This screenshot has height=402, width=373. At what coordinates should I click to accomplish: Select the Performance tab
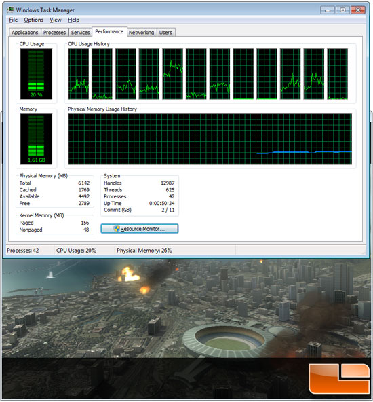(109, 31)
